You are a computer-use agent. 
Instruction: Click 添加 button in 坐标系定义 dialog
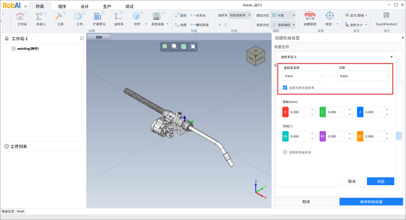point(381,181)
